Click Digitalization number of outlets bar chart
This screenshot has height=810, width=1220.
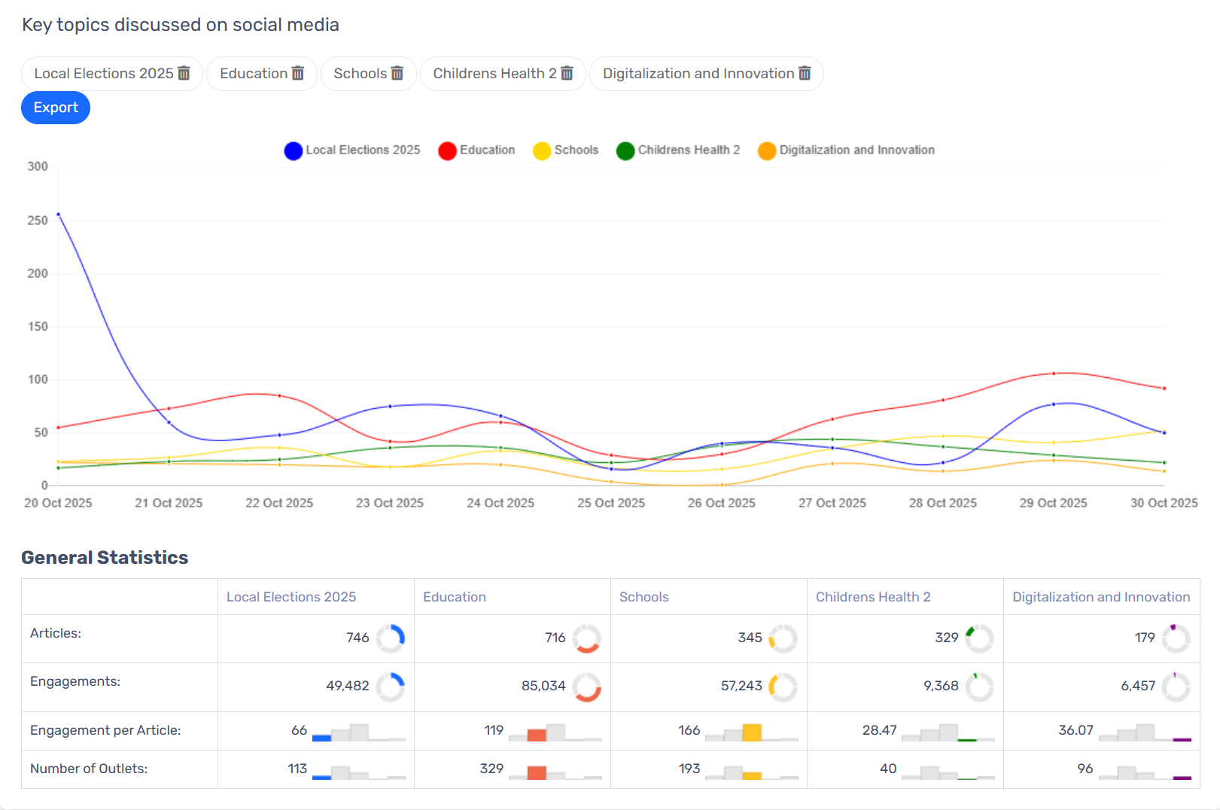tap(1145, 771)
